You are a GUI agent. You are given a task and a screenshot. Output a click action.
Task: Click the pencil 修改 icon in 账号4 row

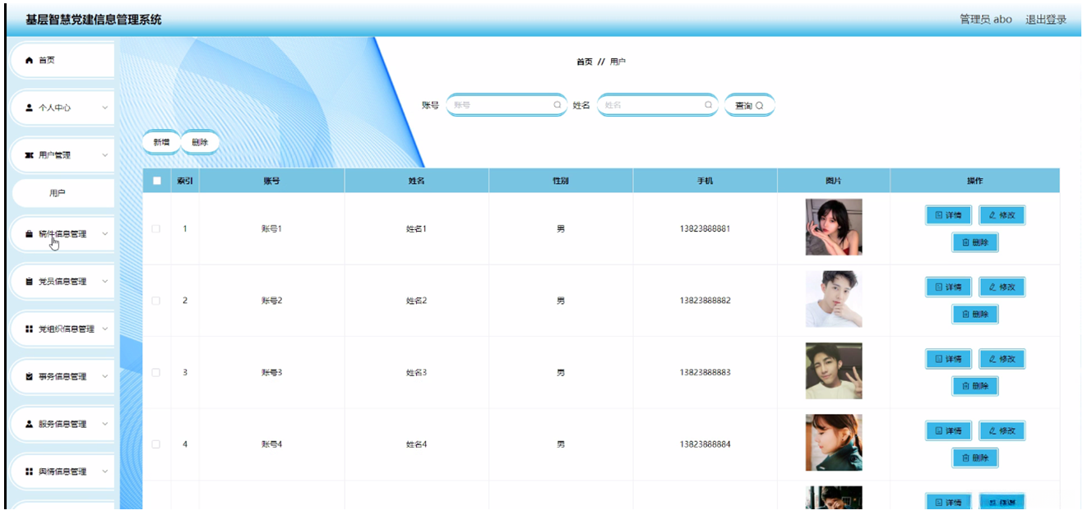coord(993,430)
